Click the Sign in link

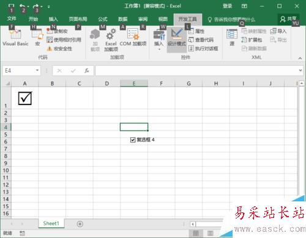coord(227,6)
